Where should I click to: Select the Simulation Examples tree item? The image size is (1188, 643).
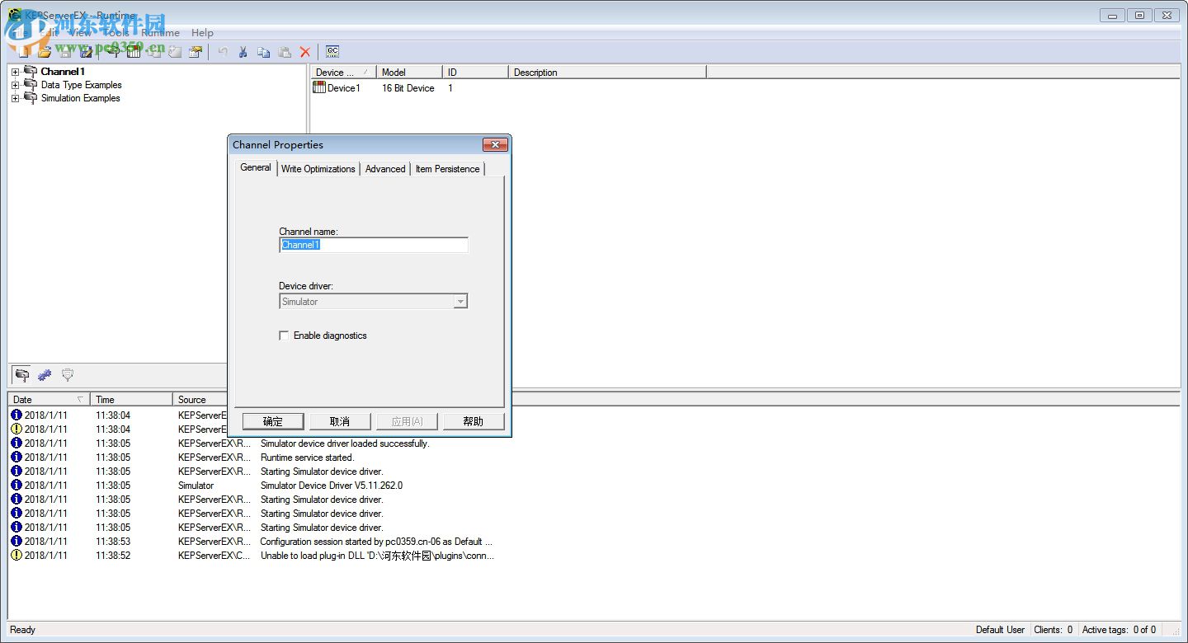tap(81, 98)
